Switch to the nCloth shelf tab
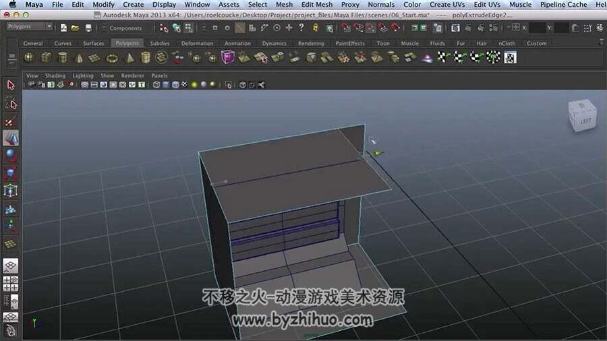This screenshot has width=607, height=341. point(507,43)
